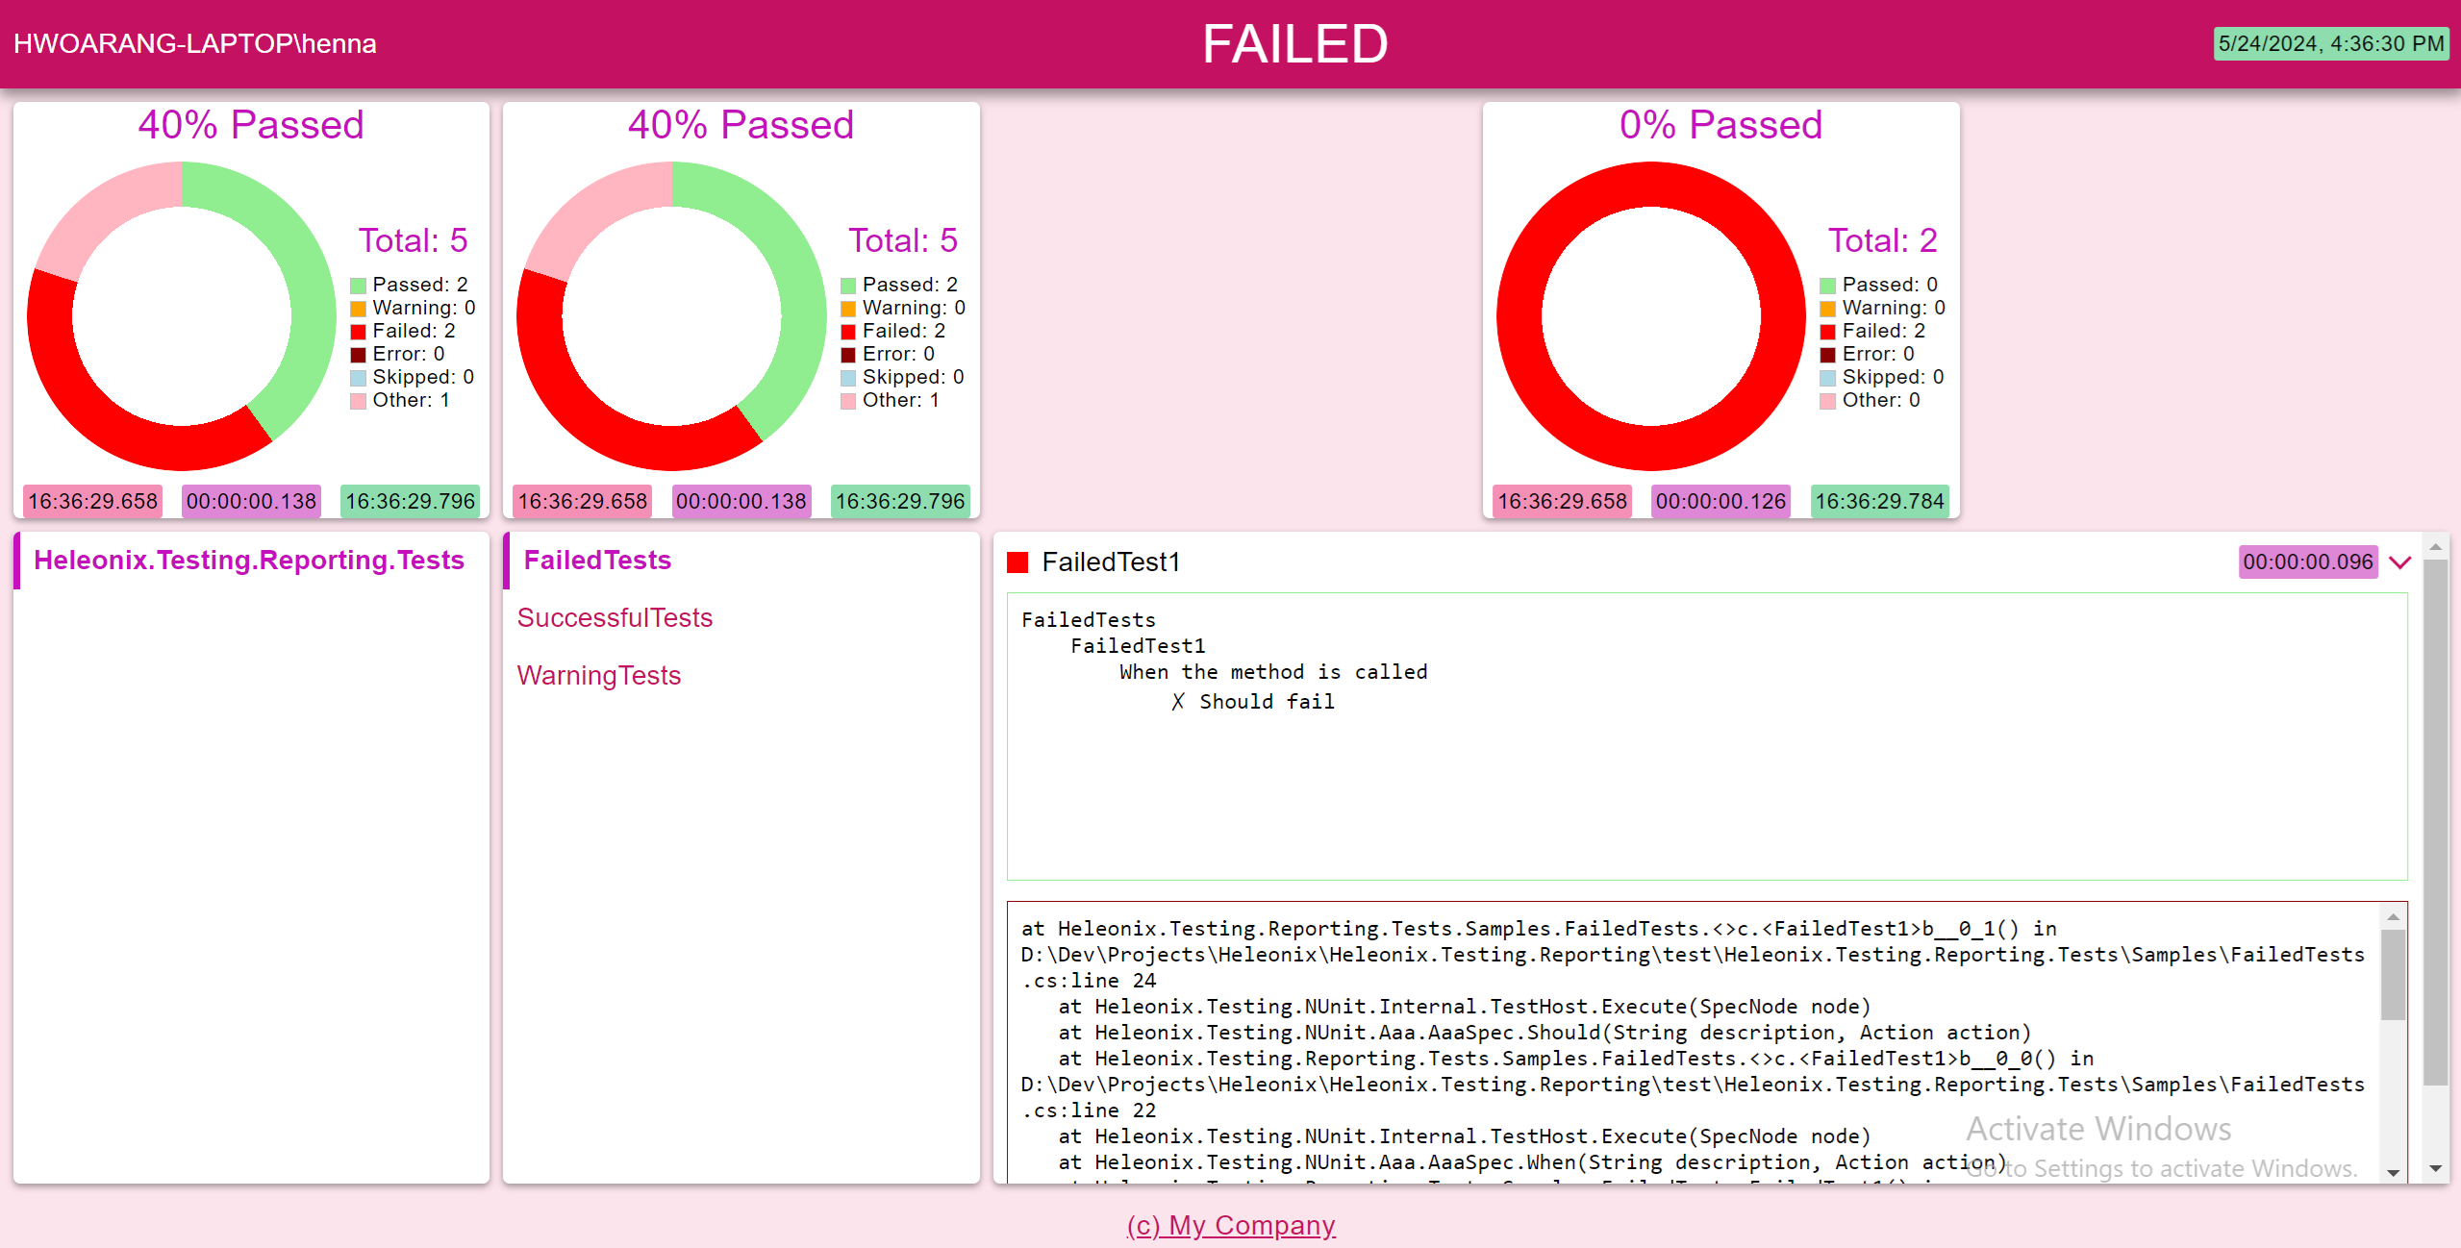This screenshot has height=1248, width=2461.
Task: Click the red status square beside FailedTest1
Action: [1017, 562]
